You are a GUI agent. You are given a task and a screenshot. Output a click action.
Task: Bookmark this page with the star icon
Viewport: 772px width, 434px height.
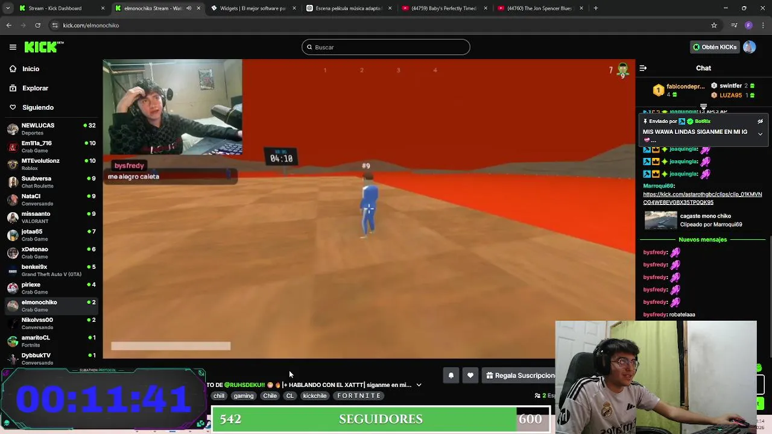click(x=714, y=25)
